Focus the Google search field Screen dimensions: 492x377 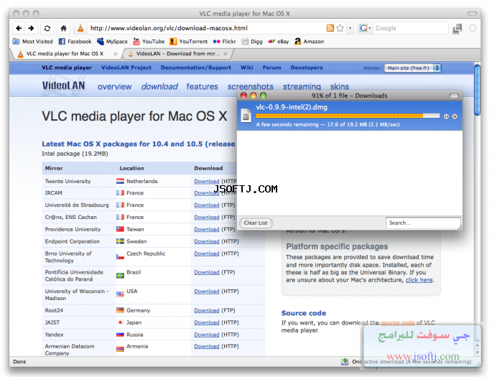point(411,28)
